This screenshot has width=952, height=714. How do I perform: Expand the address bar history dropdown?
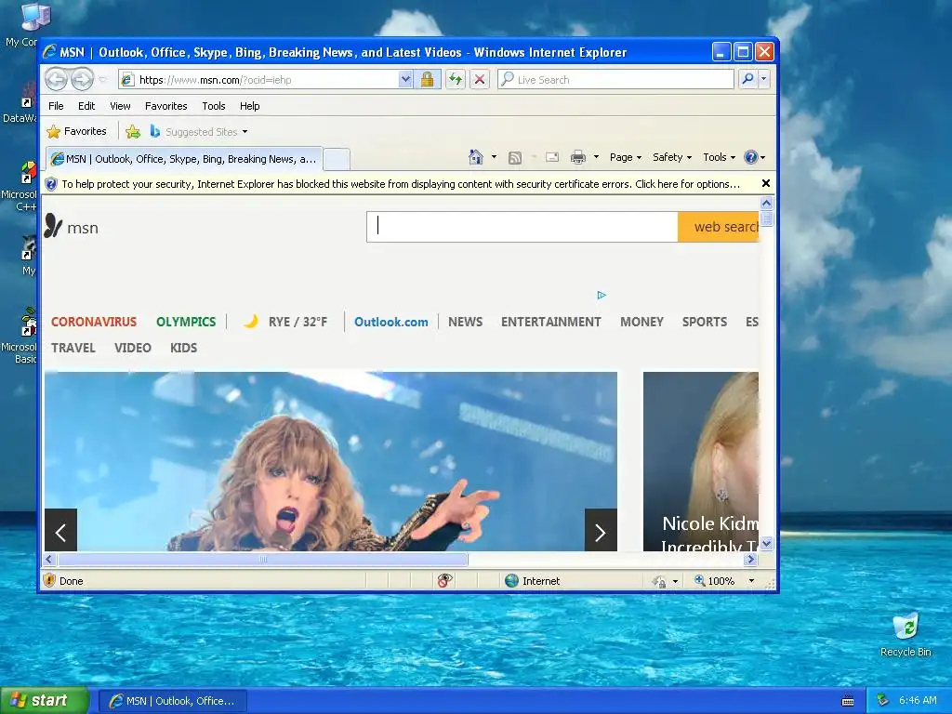(405, 80)
